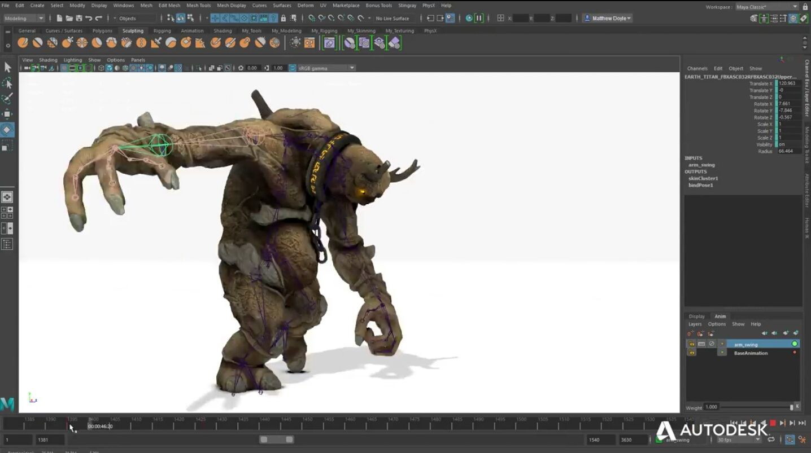Switch to the Rigging shelf tab
Screen dimensions: 811x453
162,31
